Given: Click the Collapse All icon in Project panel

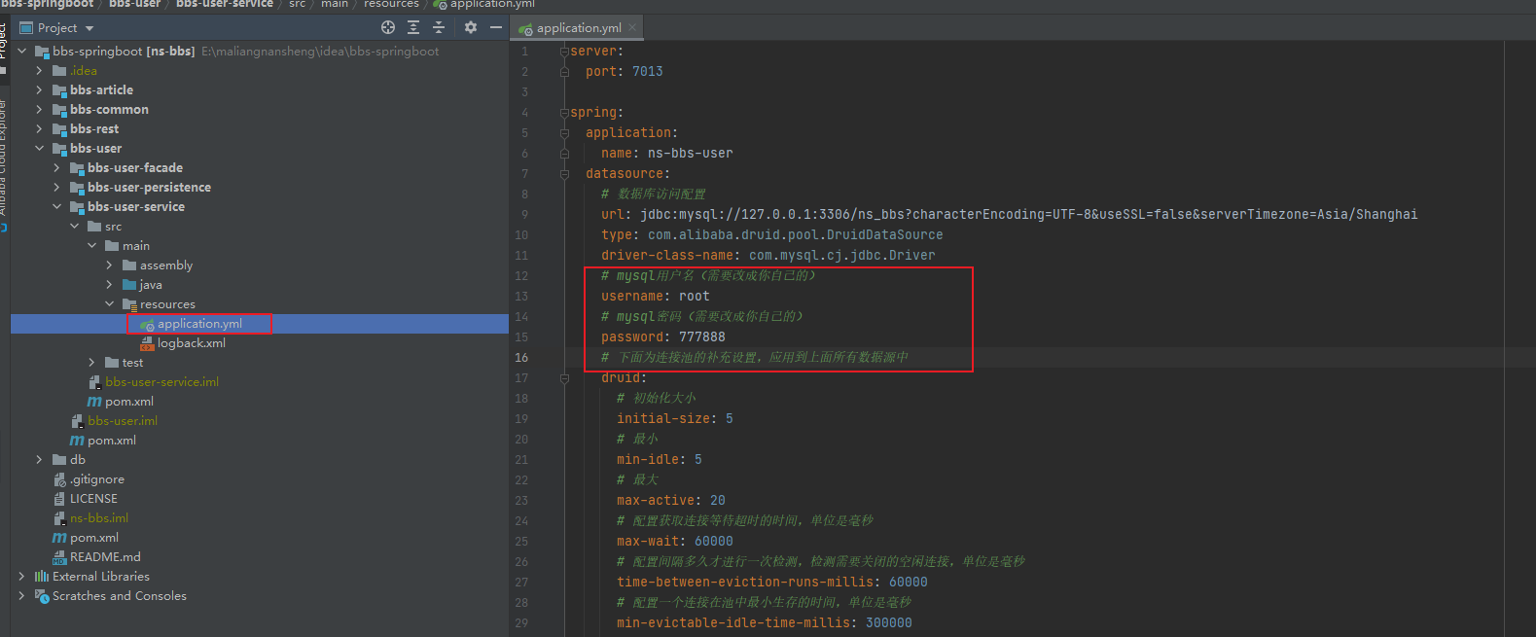Looking at the screenshot, I should pyautogui.click(x=439, y=27).
